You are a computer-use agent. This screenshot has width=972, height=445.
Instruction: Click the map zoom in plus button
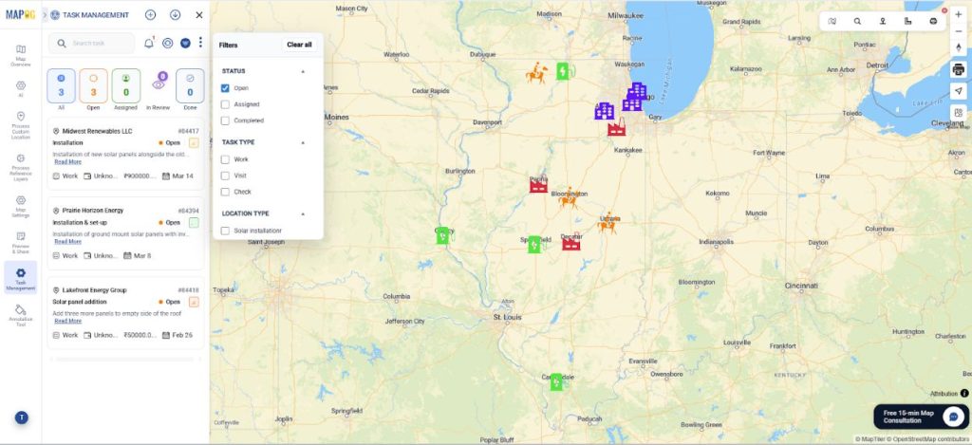[x=958, y=15]
